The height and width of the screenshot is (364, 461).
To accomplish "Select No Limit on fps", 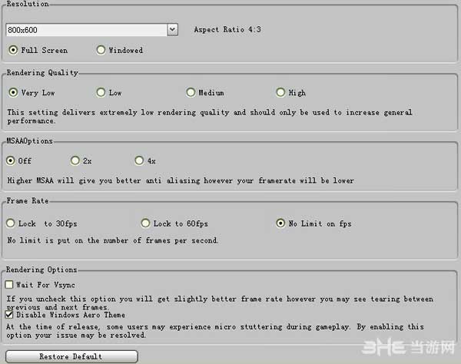I will pyautogui.click(x=280, y=223).
